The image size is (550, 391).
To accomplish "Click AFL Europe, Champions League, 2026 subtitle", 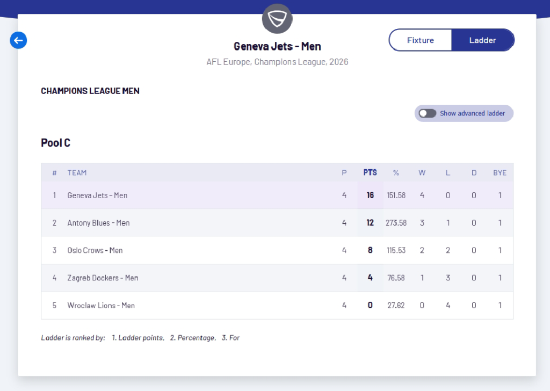I will click(277, 62).
